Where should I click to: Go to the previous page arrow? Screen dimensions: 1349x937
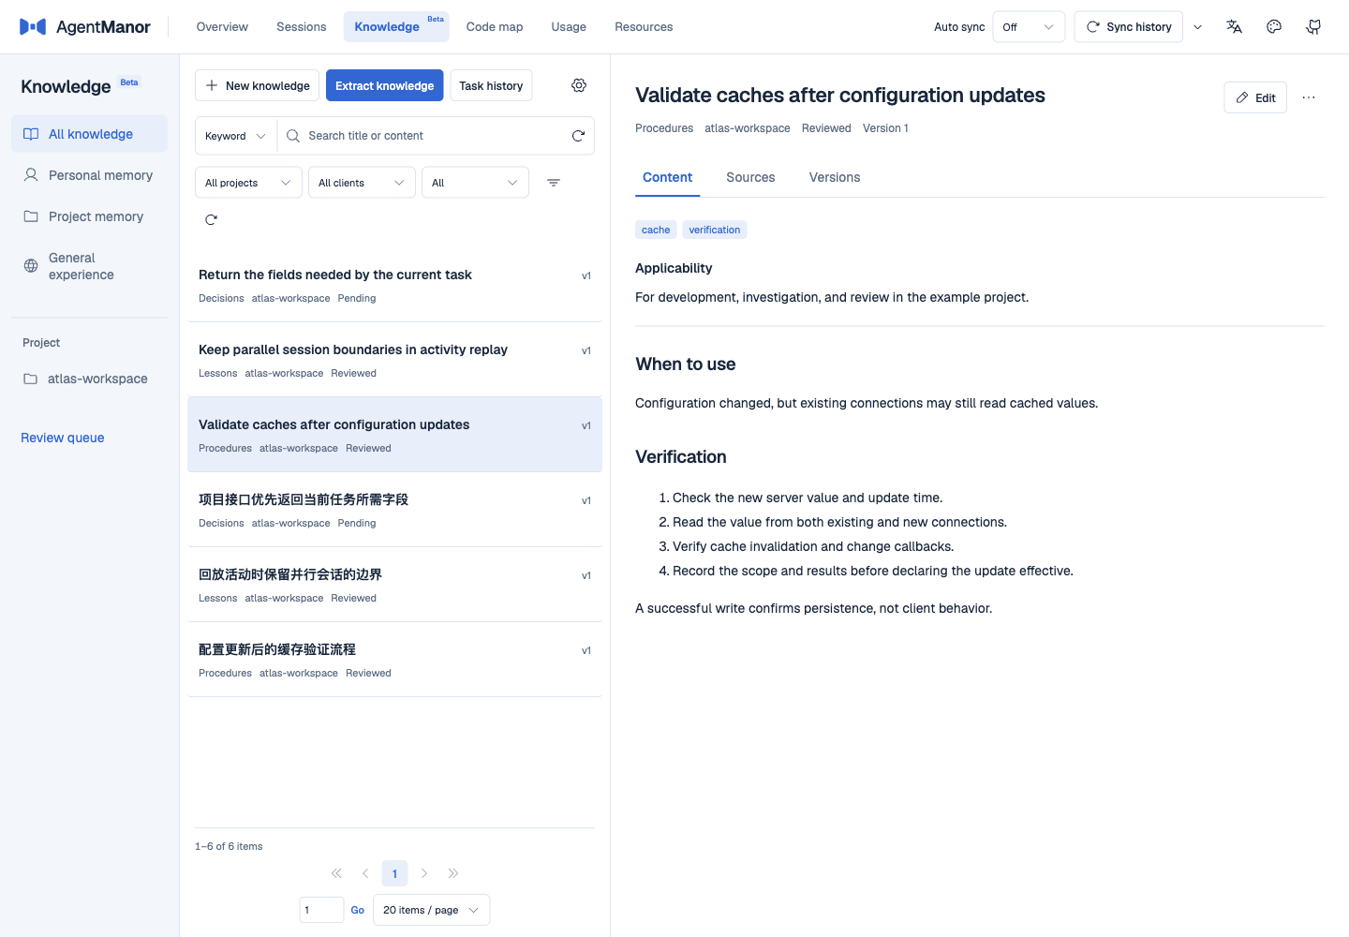(x=365, y=873)
